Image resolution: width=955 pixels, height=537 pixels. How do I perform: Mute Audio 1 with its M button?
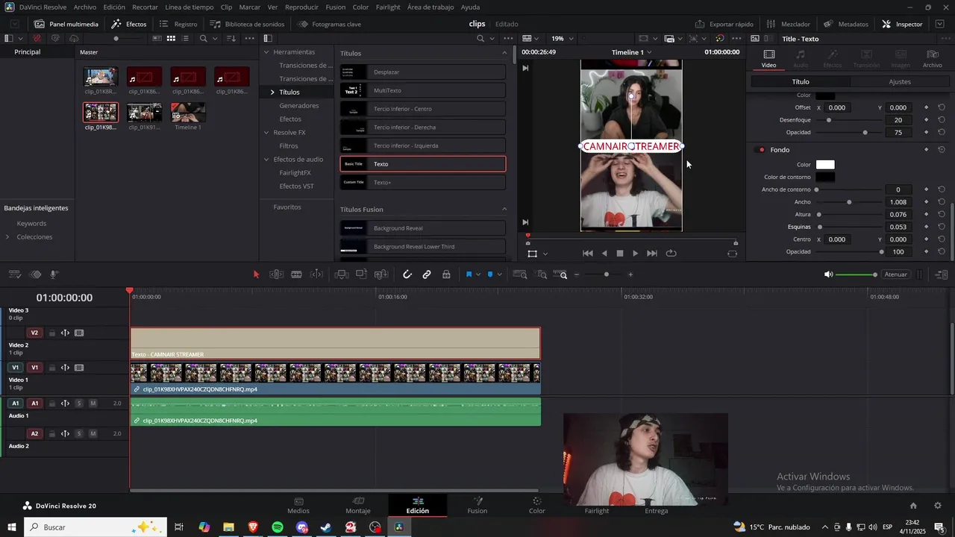coord(93,403)
